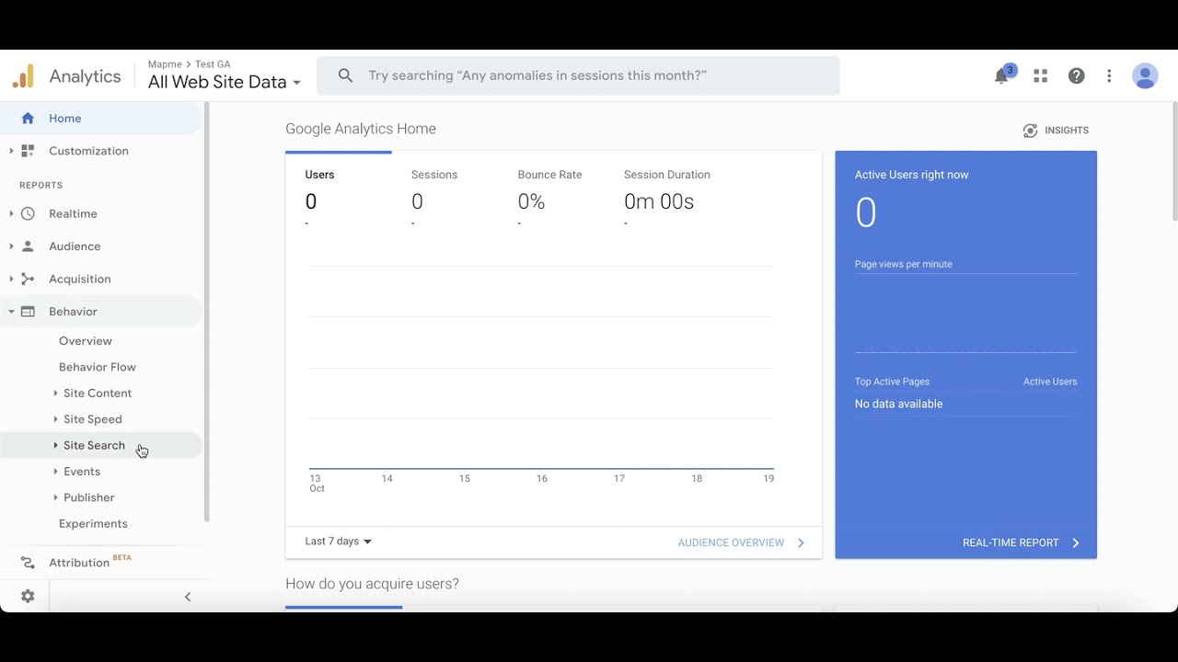Click AUDIENCE OVERVIEW link
Screen dimensions: 1178x662
731,542
